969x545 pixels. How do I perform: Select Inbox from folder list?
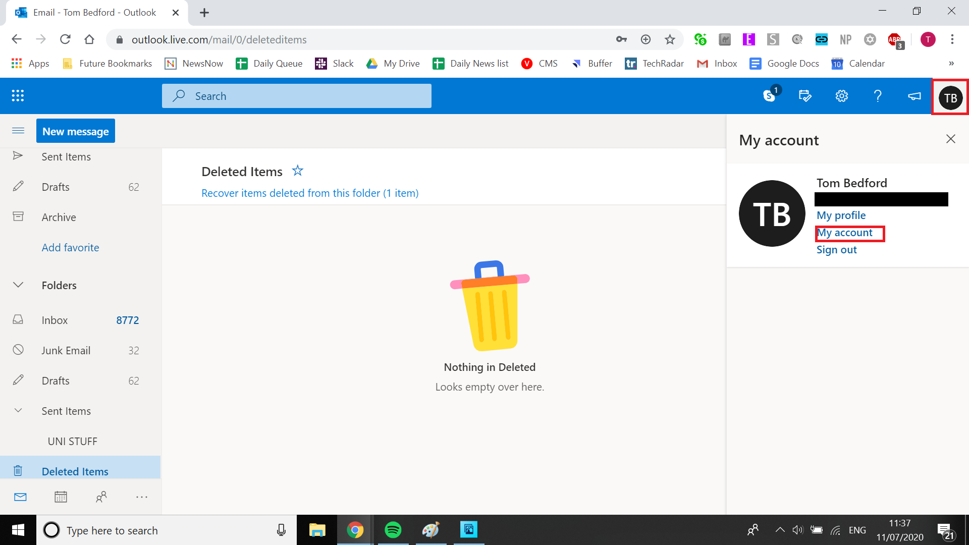pyautogui.click(x=54, y=319)
